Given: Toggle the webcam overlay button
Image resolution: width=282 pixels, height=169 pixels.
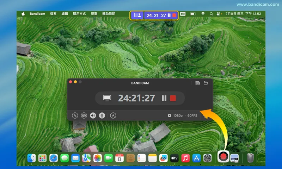Looking at the screenshot, I should (84, 115).
